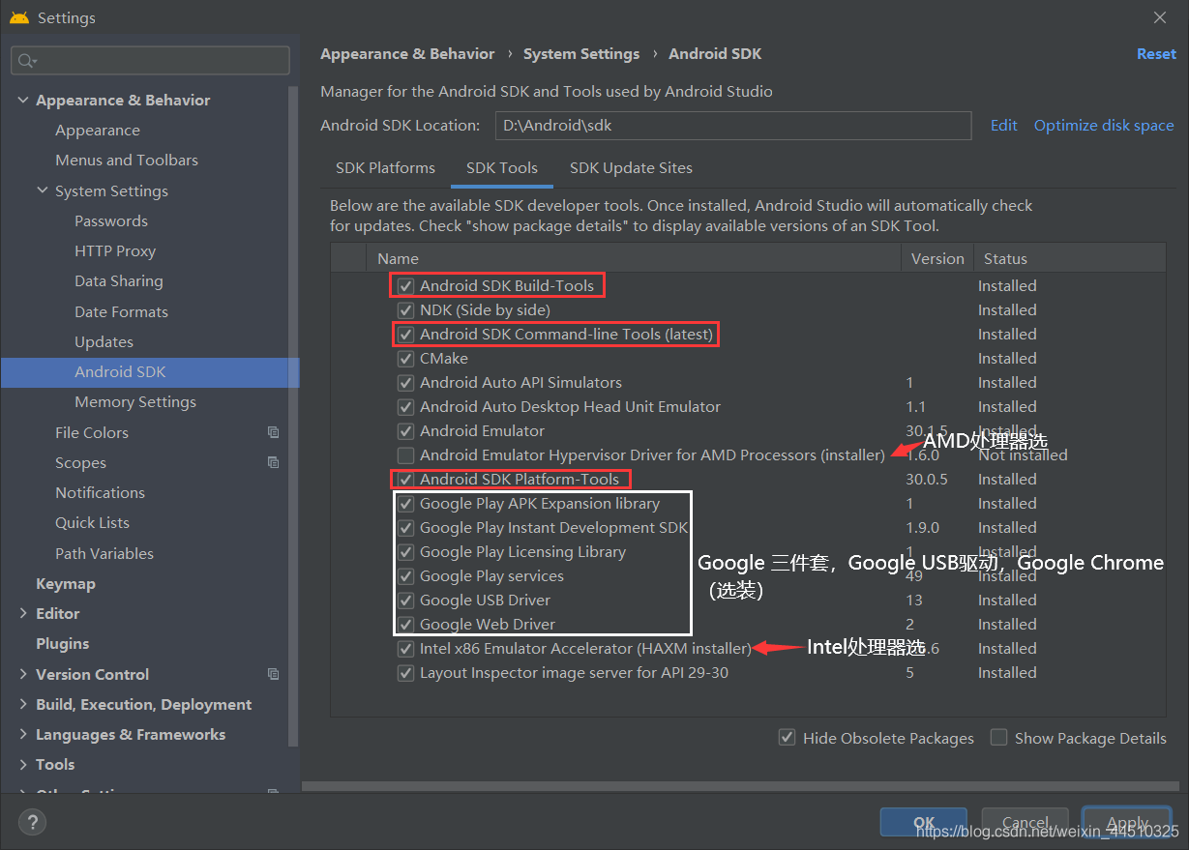Click the settings tree vertical scrollbar
Image resolution: width=1189 pixels, height=850 pixels.
tap(294, 416)
